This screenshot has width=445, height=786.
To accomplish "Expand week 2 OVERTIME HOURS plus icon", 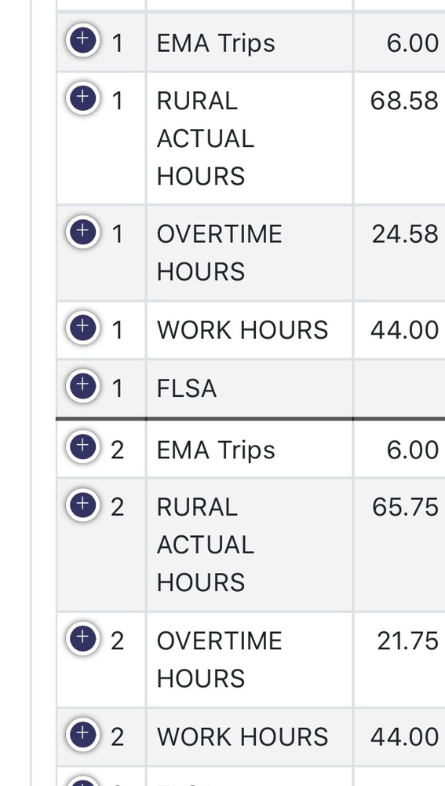I will 82,638.
